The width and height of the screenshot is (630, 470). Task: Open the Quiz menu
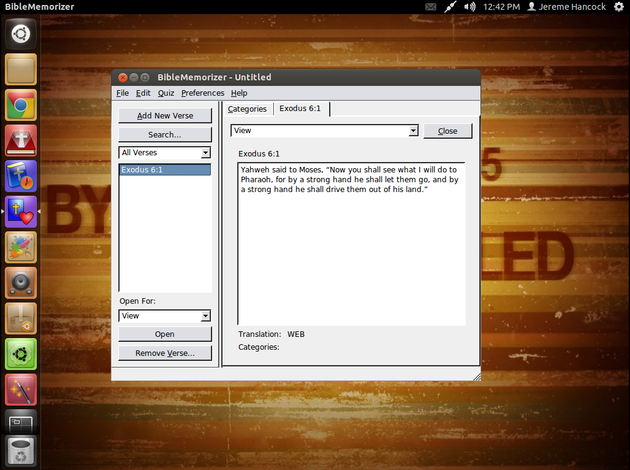point(166,93)
